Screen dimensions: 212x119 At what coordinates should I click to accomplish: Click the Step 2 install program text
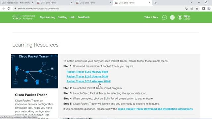(93, 88)
